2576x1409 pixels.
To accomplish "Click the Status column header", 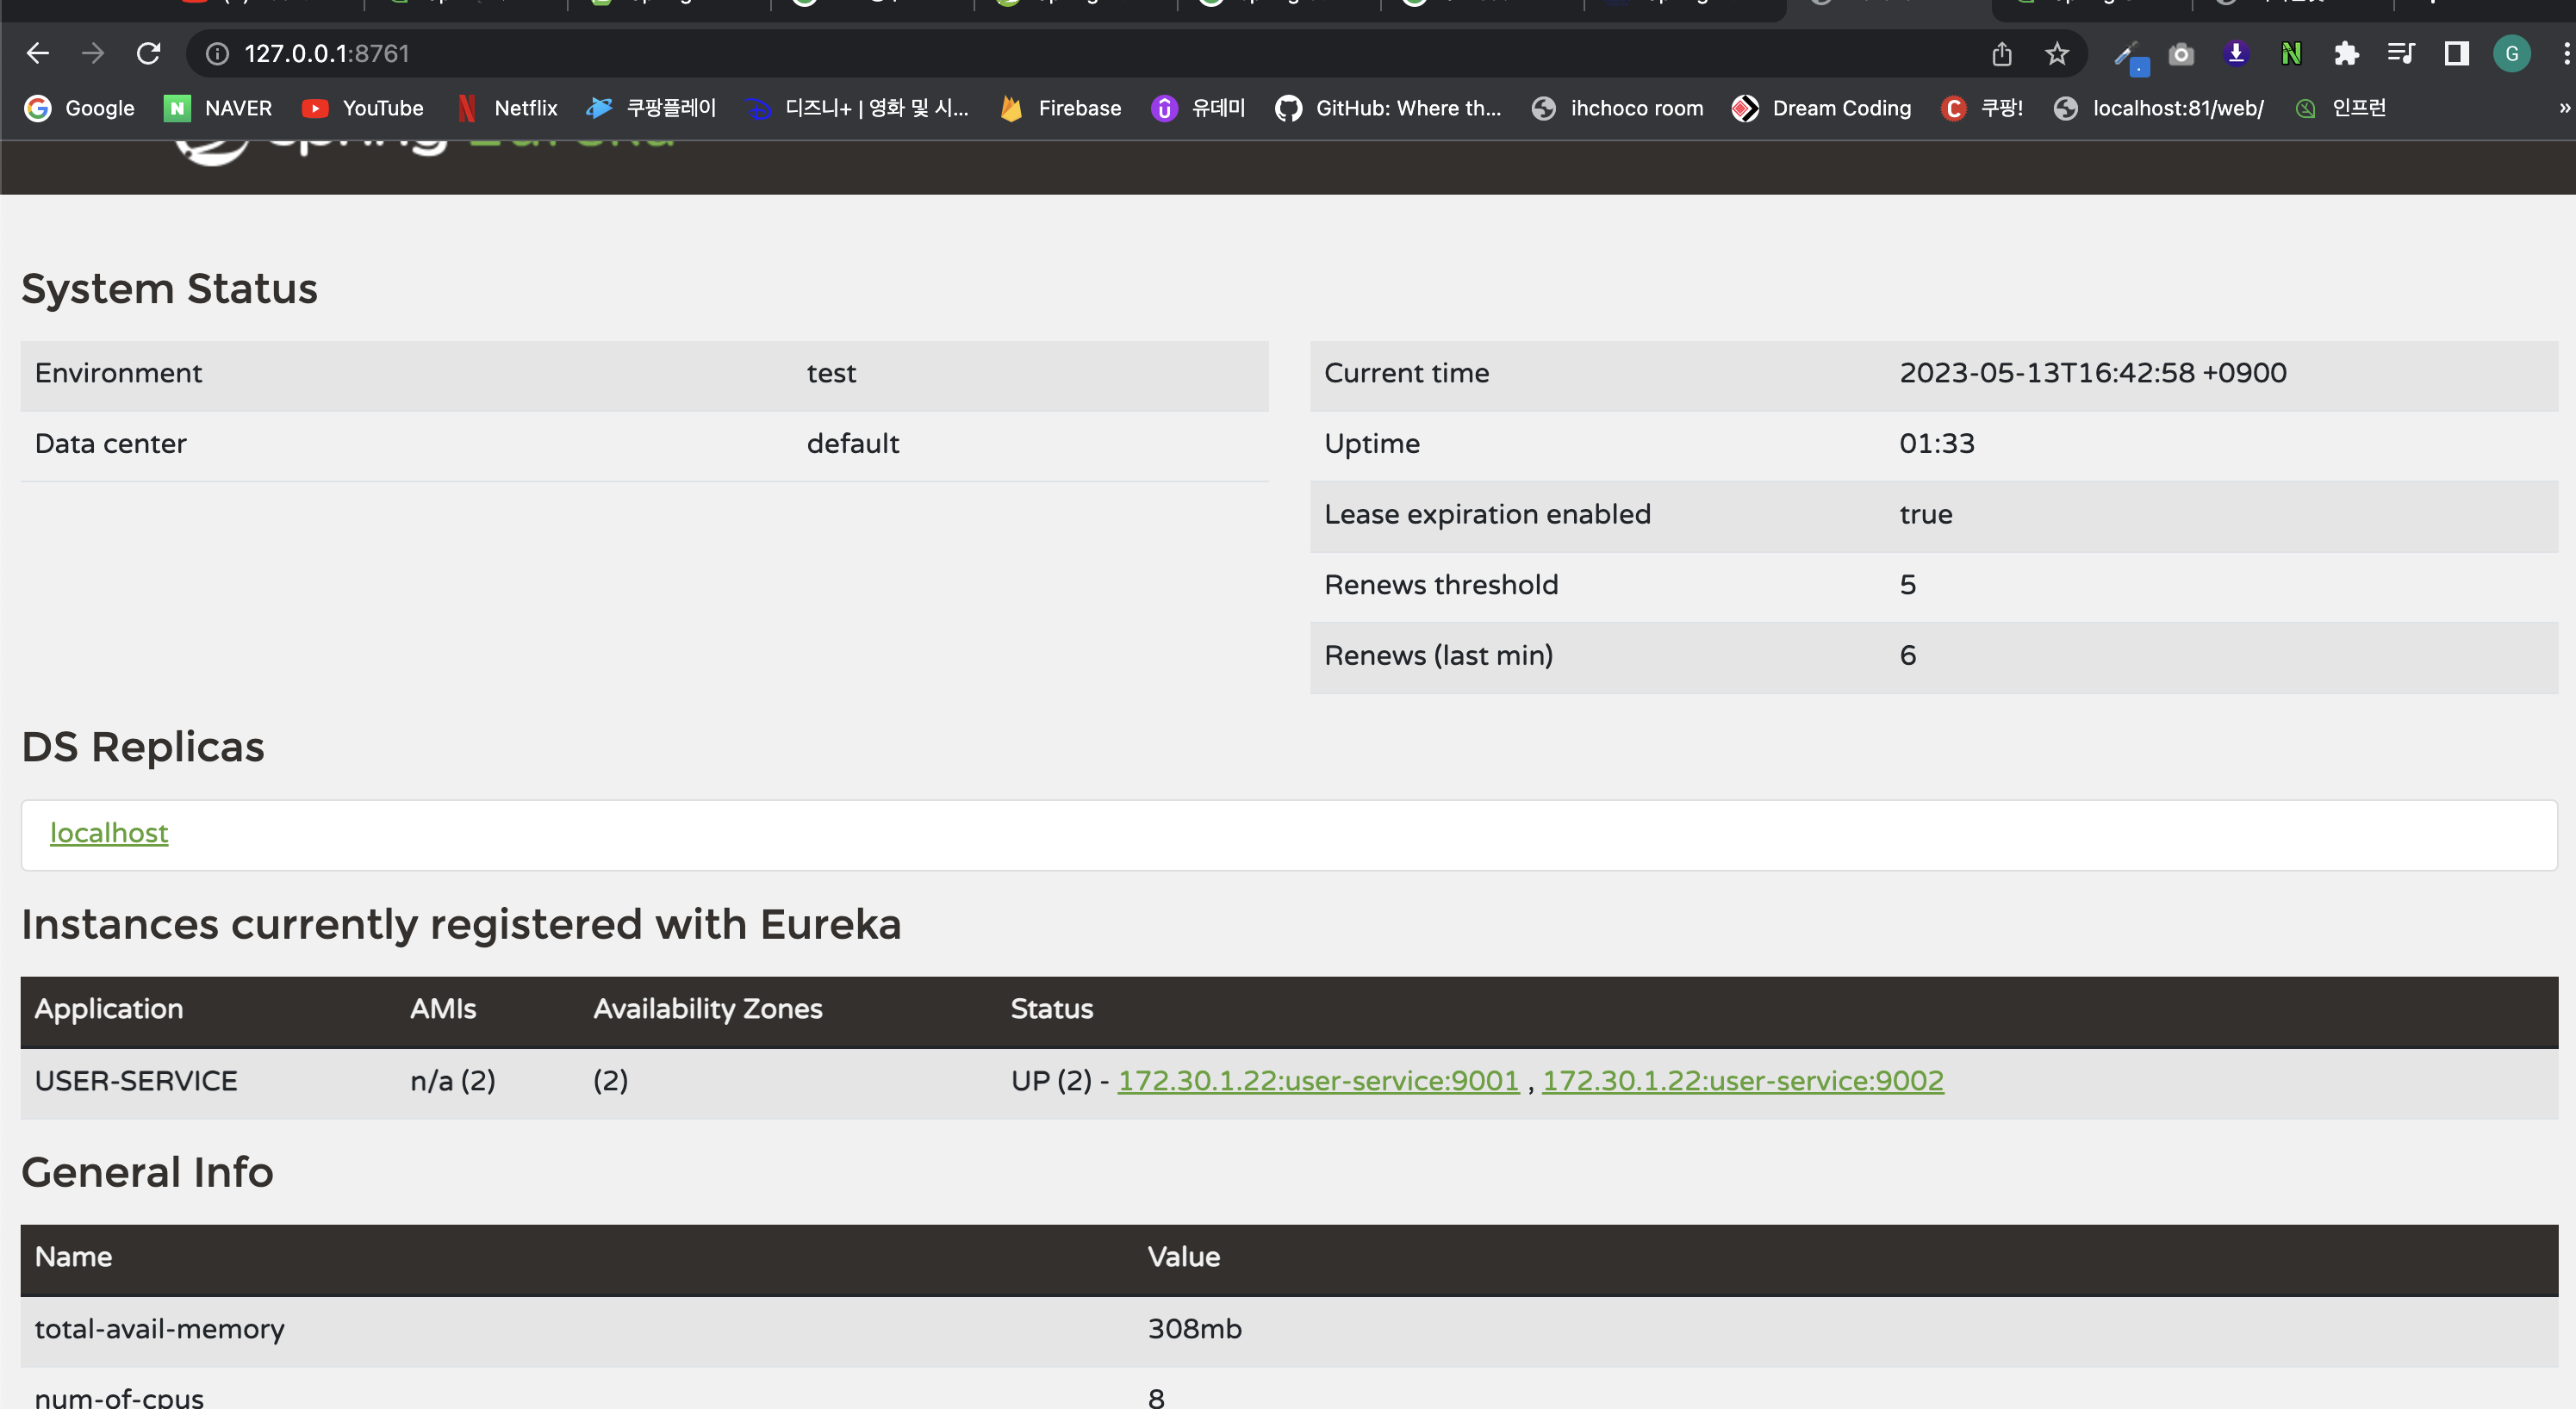I will pos(1052,1008).
